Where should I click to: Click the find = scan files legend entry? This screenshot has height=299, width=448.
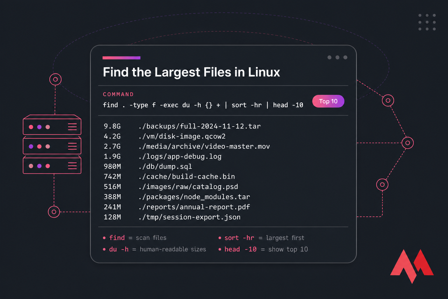[x=134, y=238]
